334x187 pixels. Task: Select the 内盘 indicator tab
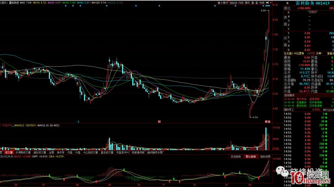tap(70, 152)
